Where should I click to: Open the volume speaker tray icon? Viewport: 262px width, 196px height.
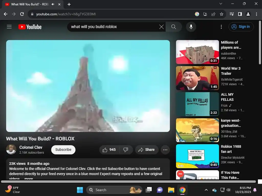pyautogui.click(x=228, y=190)
